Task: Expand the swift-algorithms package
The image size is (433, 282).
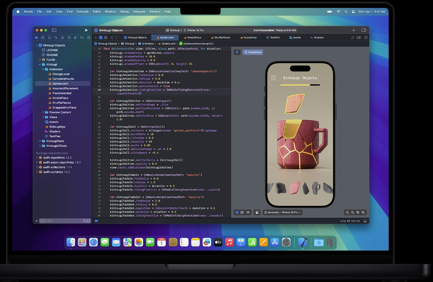Action: point(37,158)
